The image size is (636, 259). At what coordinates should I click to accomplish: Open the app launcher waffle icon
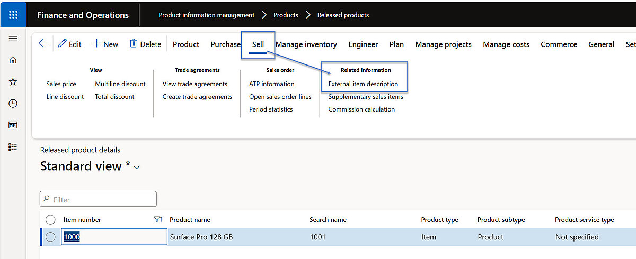click(13, 14)
